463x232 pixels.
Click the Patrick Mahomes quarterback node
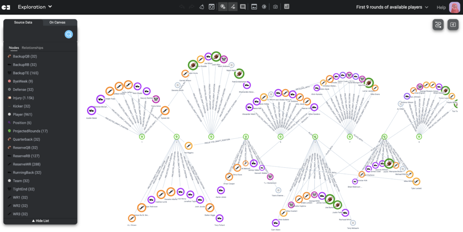239,74
